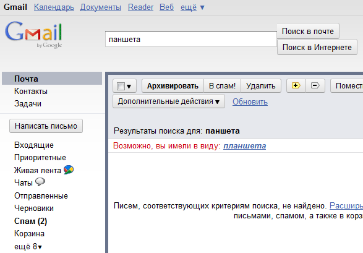Click the Поместить button at toolbar edge
363x253 pixels.
point(347,85)
